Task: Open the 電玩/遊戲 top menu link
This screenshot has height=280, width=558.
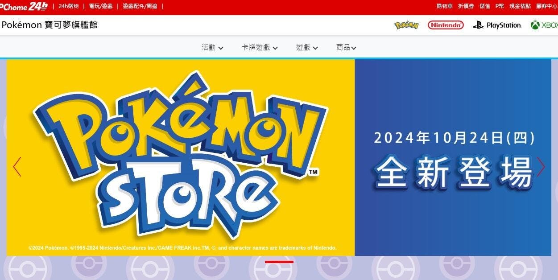Action: (x=100, y=6)
